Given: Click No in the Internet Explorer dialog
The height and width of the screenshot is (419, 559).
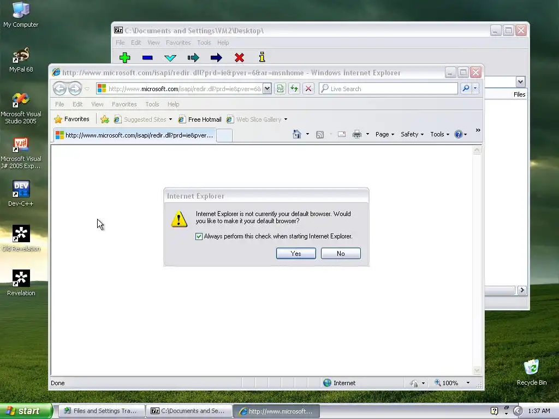Looking at the screenshot, I should pos(341,253).
